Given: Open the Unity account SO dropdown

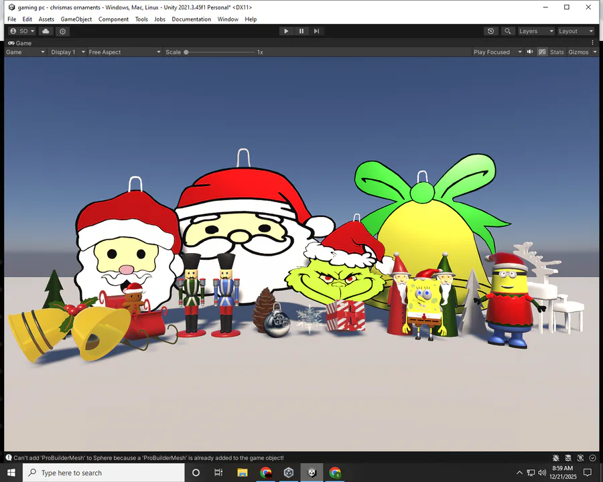Looking at the screenshot, I should [x=22, y=31].
